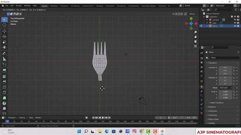Select the Scale tool
The width and height of the screenshot is (241, 135).
pyautogui.click(x=4, y=42)
